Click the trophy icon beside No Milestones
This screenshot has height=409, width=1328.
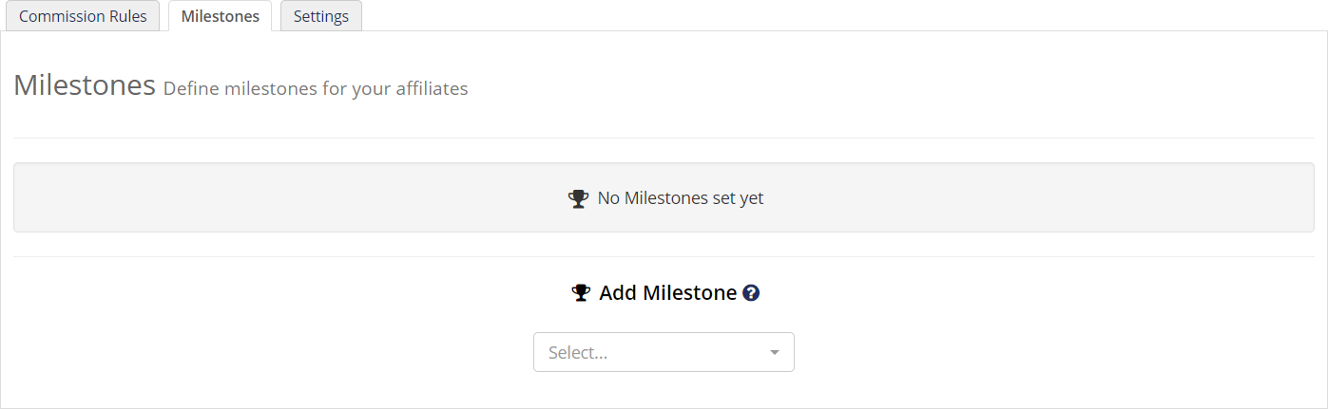pyautogui.click(x=578, y=199)
